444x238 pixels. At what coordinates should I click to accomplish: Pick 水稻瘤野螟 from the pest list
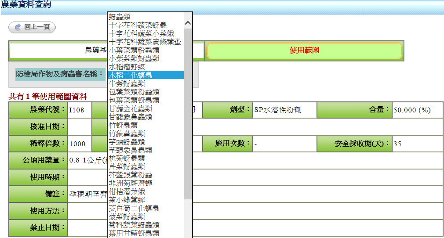point(127,67)
